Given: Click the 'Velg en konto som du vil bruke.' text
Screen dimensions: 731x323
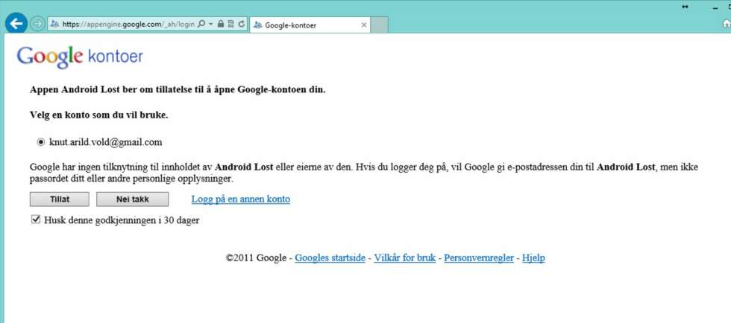Looking at the screenshot, I should coord(98,115).
